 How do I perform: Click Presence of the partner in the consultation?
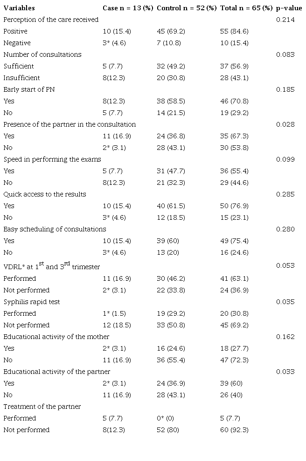[70, 124]
